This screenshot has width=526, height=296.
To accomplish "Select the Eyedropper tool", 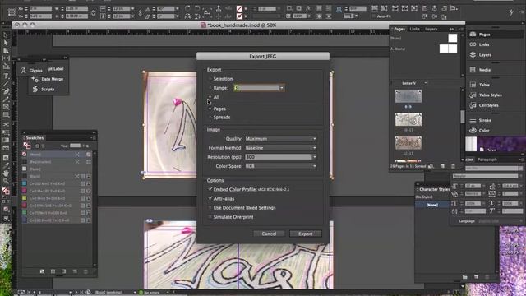I will tap(6, 165).
